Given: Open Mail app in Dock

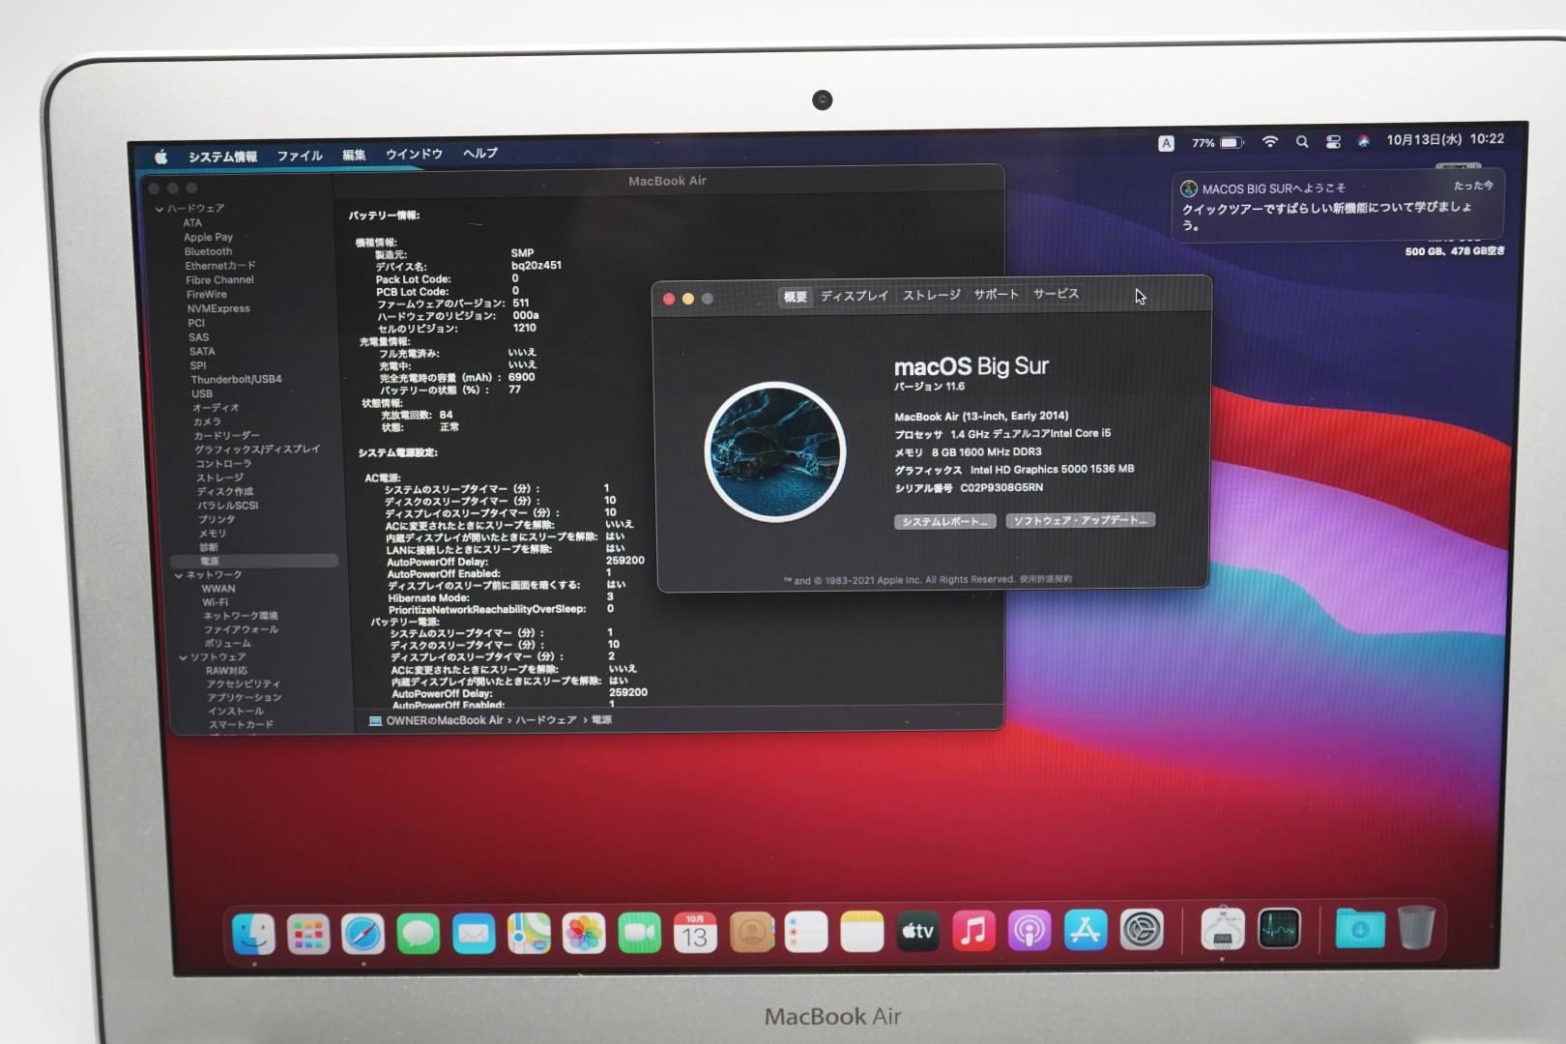Looking at the screenshot, I should [x=474, y=935].
